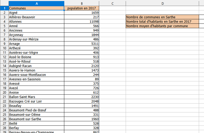Select the Aubigné-Racan cell

click(x=36, y=66)
